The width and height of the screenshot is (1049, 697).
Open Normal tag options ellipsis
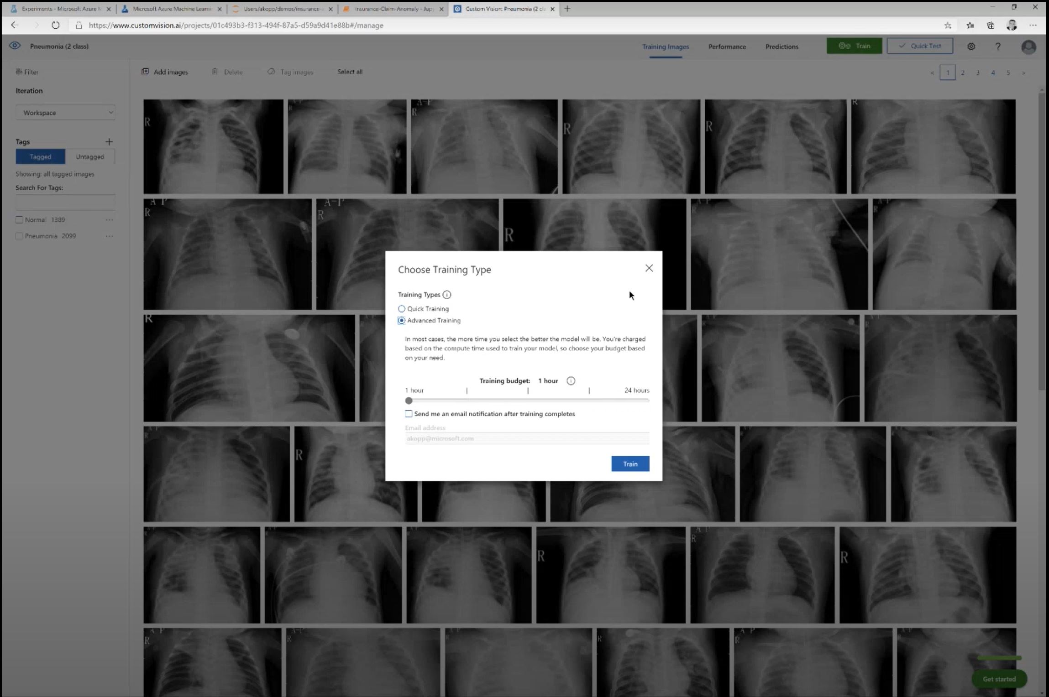click(109, 220)
